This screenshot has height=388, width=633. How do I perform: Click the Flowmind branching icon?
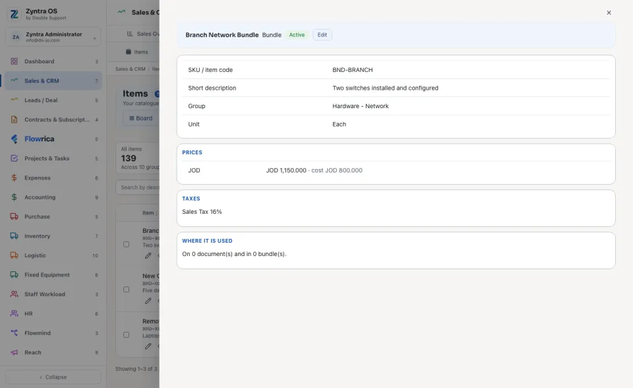(14, 333)
